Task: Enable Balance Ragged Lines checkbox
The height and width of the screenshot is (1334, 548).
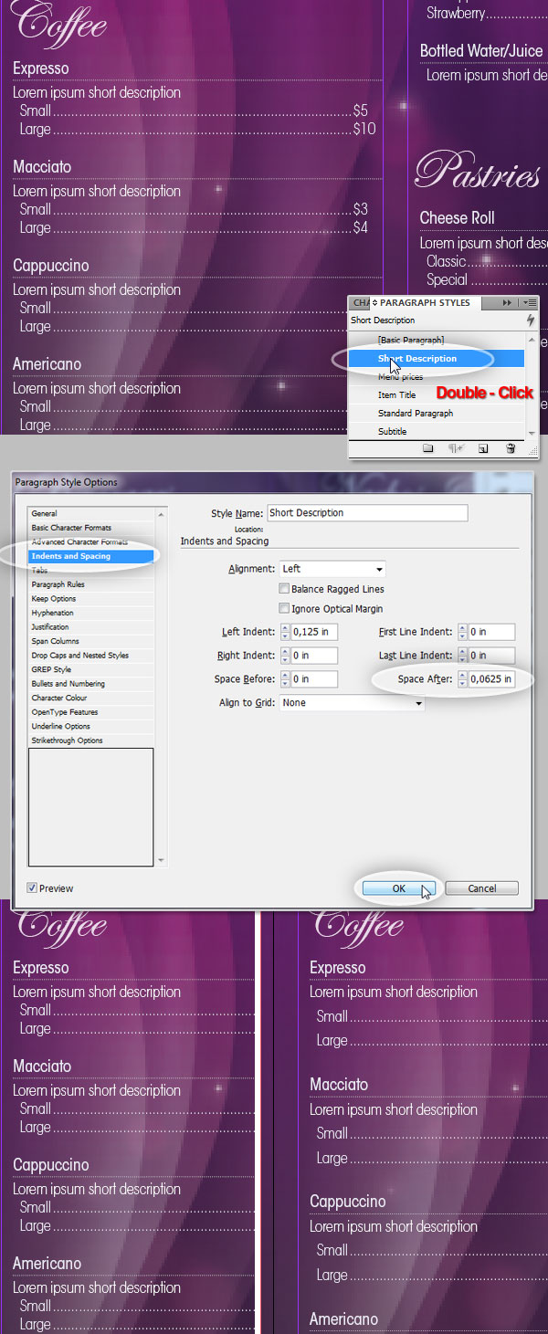Action: [x=284, y=589]
